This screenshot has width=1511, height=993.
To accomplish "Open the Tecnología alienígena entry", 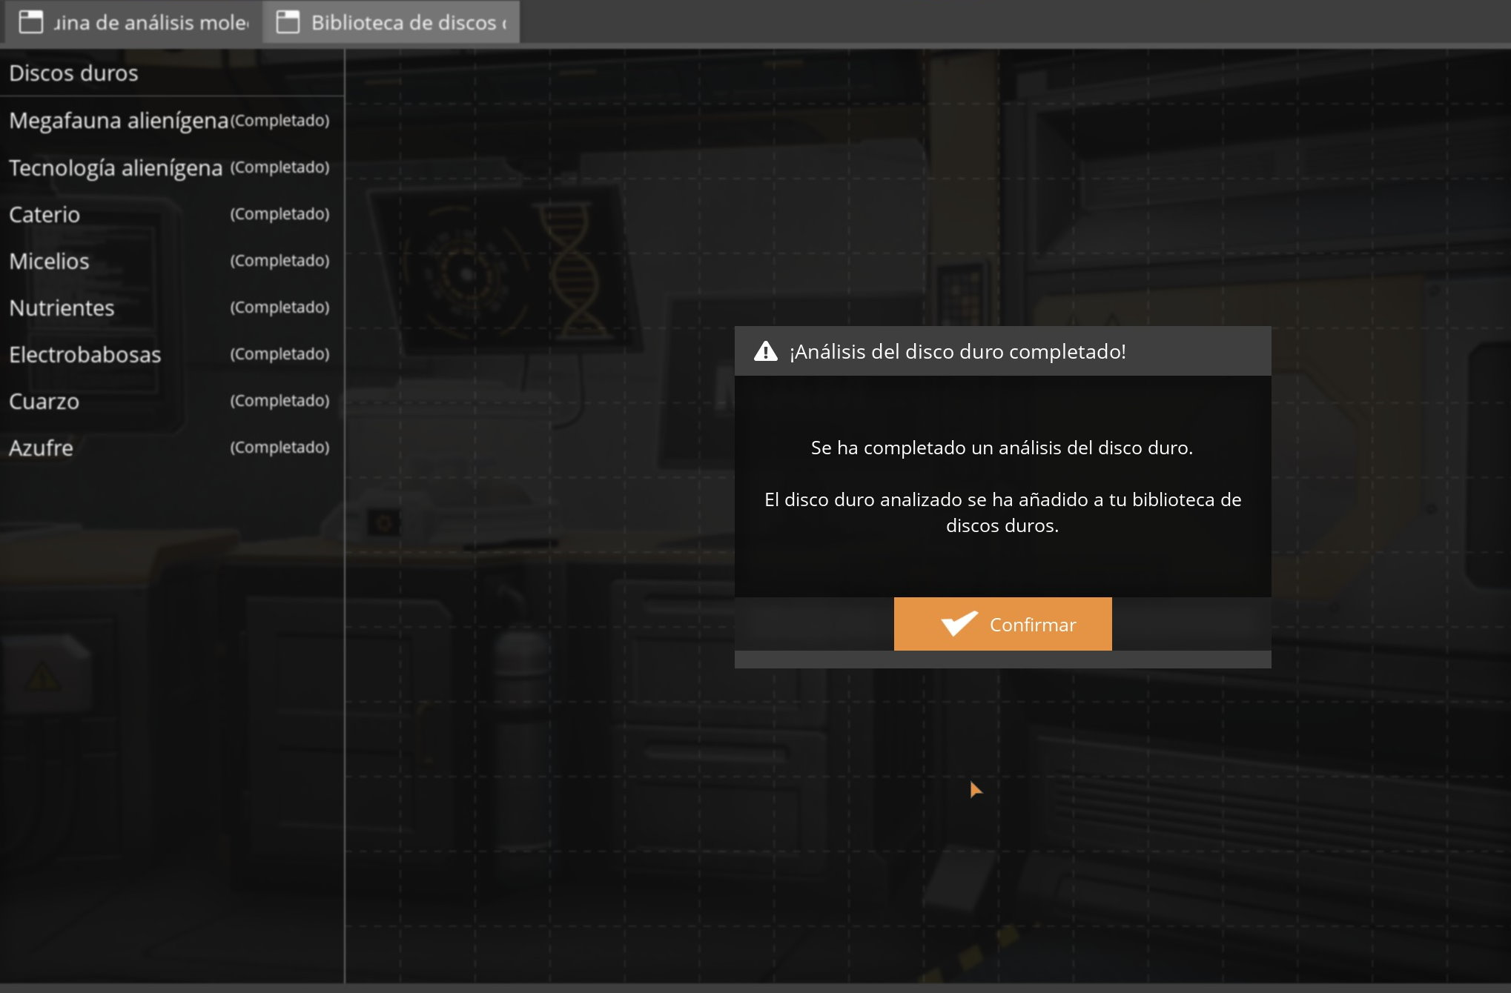I will (x=116, y=167).
